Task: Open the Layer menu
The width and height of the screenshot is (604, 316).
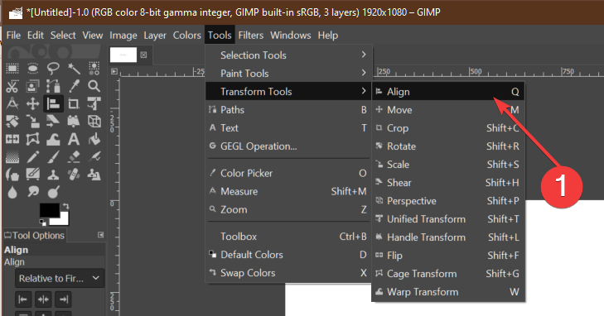Action: point(155,36)
